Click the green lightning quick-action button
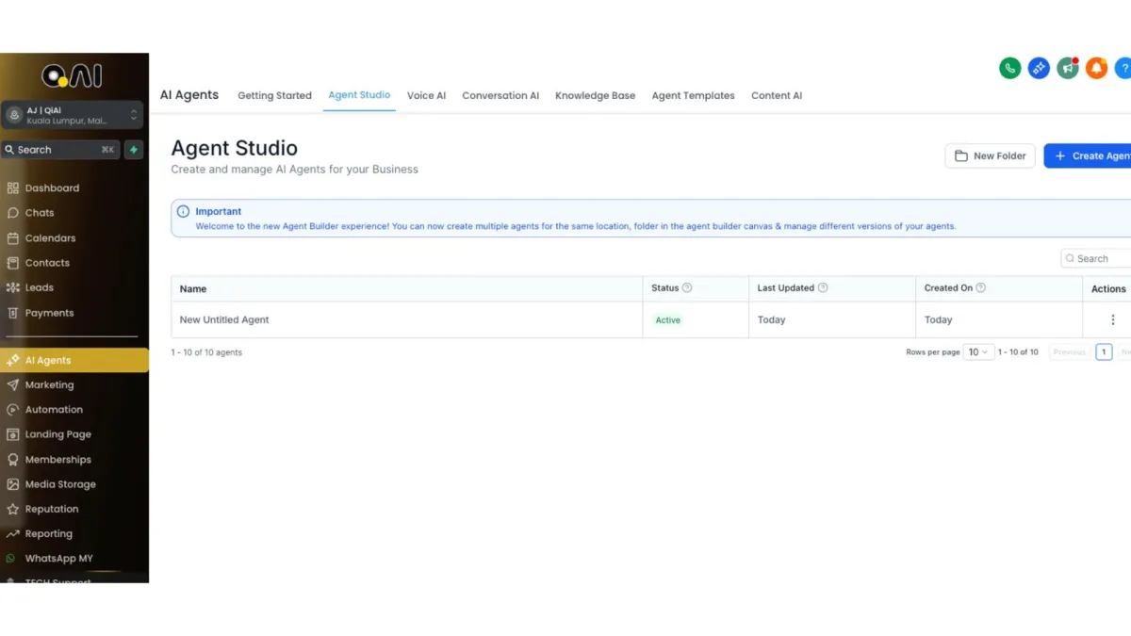The image size is (1131, 636). coord(134,150)
